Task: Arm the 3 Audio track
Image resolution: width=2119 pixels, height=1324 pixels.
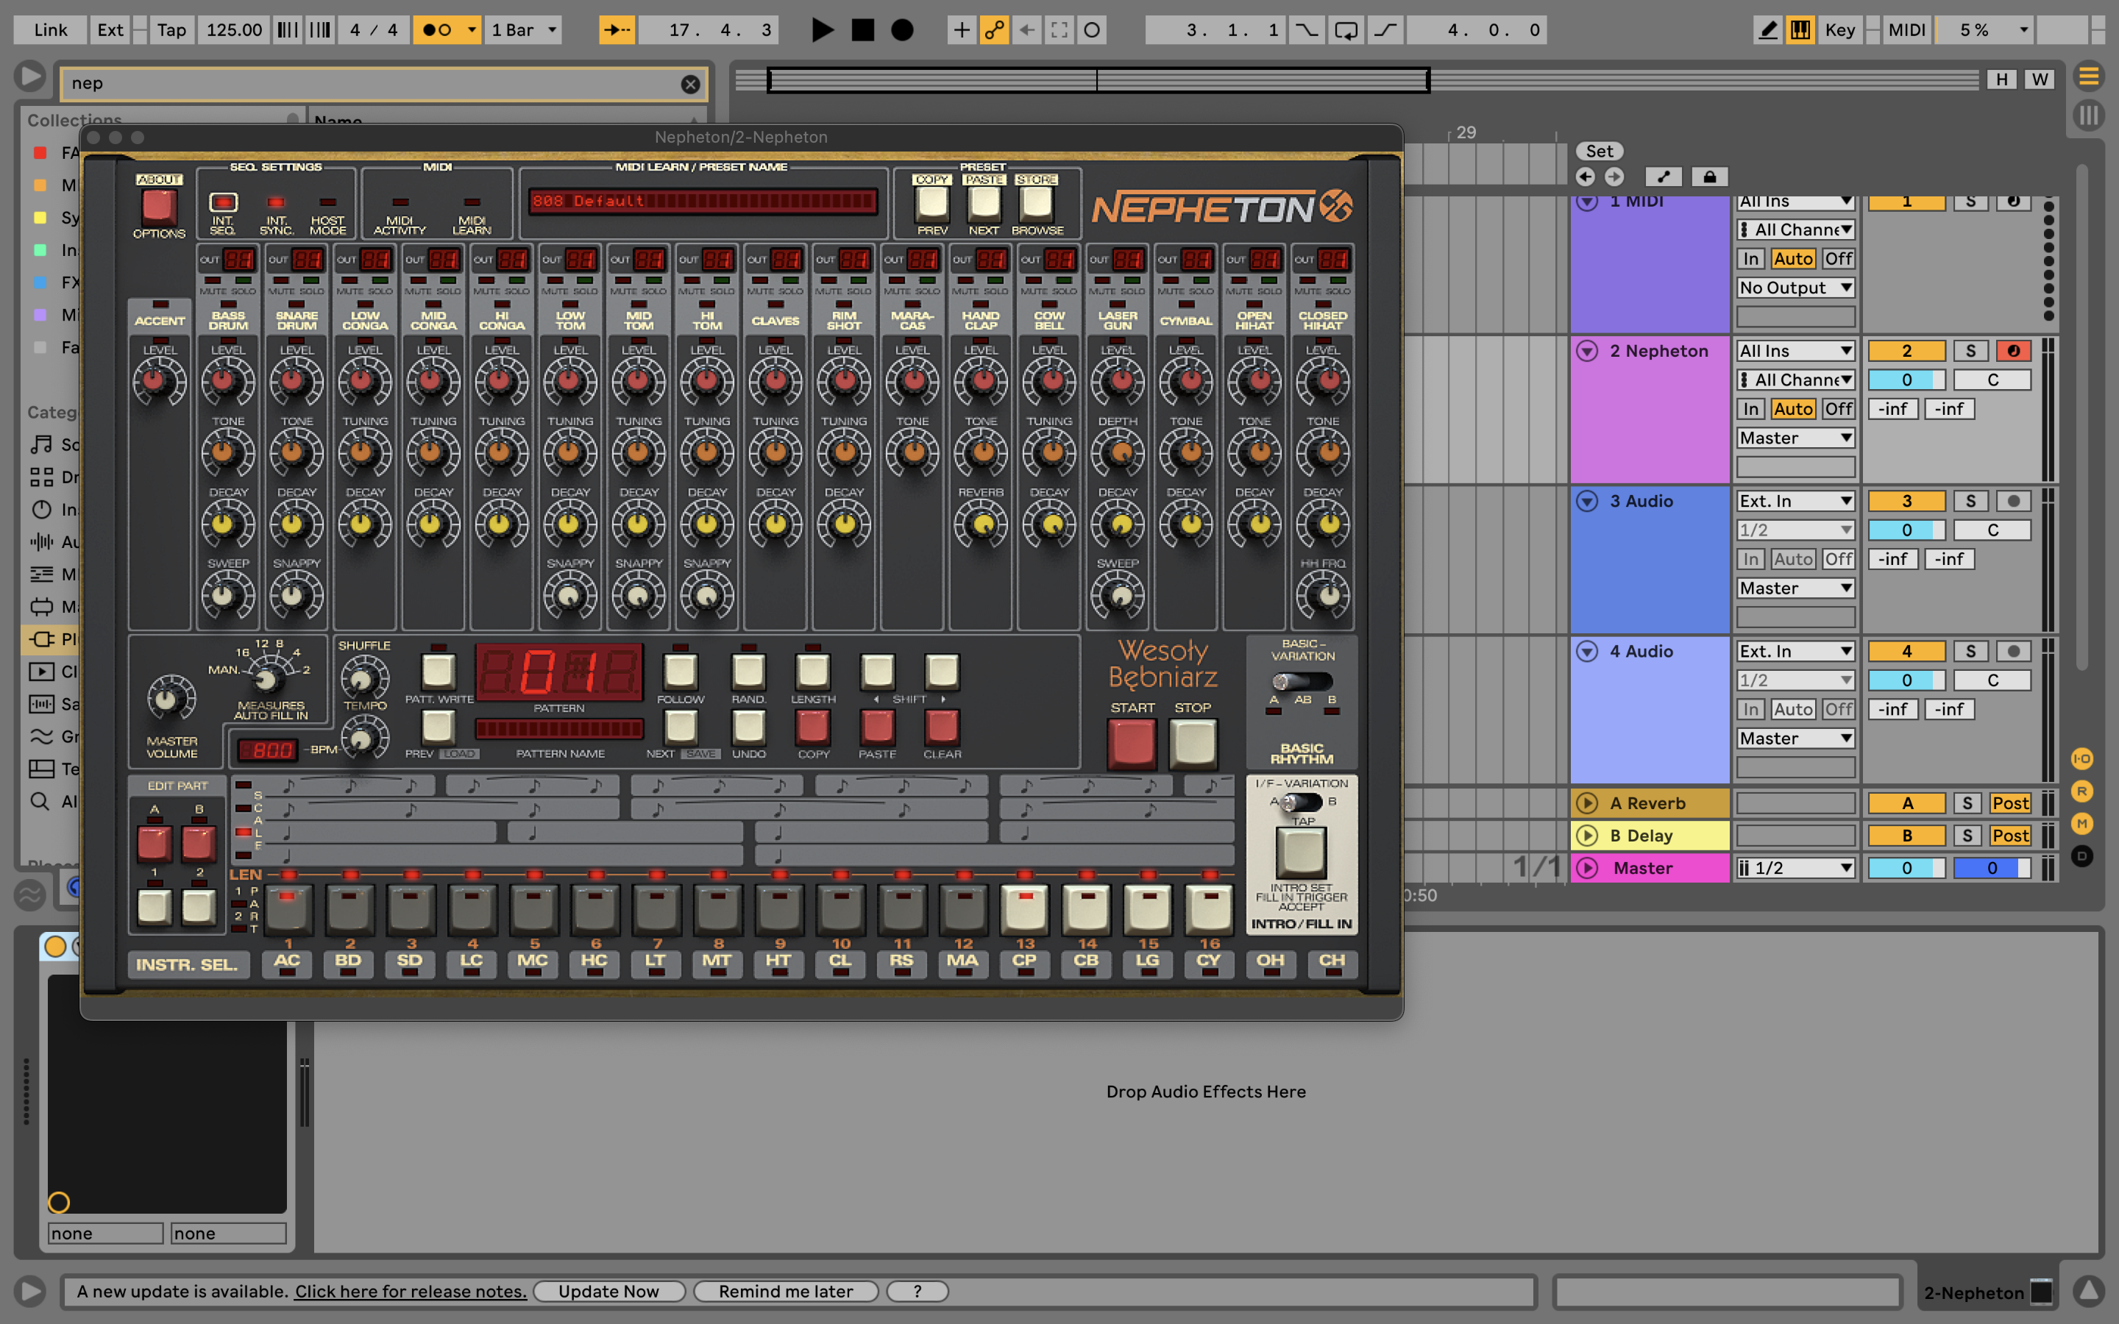Action: (x=2013, y=501)
